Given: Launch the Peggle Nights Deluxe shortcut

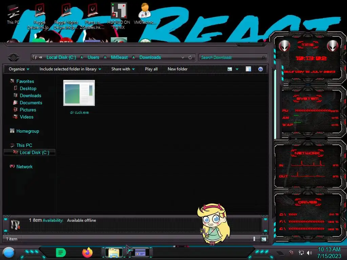Looking at the screenshot, I should point(66,16).
